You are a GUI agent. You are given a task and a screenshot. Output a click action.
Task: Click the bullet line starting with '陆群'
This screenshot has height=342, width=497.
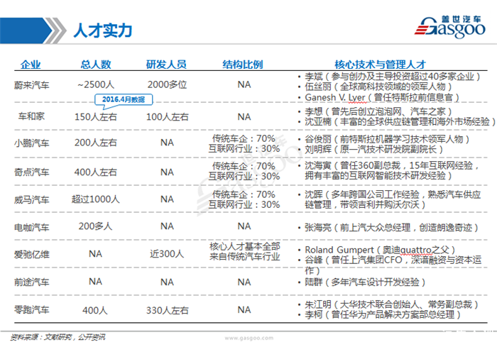(361, 282)
